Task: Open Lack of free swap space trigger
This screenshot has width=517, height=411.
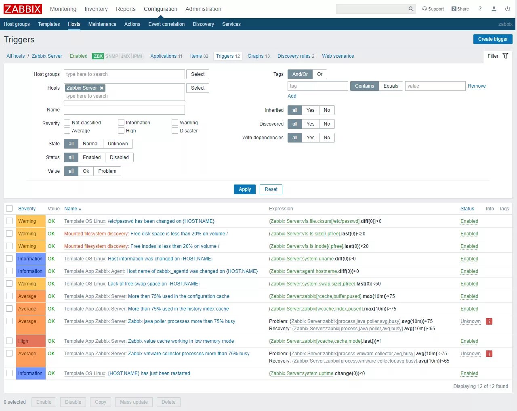Action: (x=154, y=284)
